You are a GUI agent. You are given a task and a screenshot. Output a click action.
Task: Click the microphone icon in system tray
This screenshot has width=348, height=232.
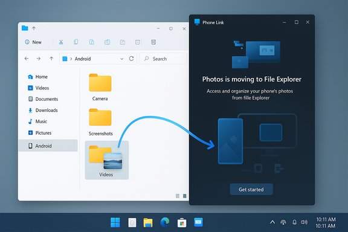click(294, 222)
